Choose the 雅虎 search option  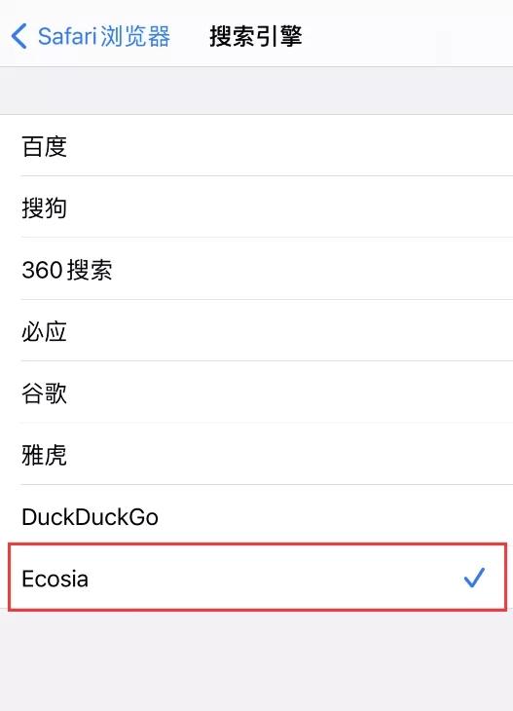click(257, 454)
